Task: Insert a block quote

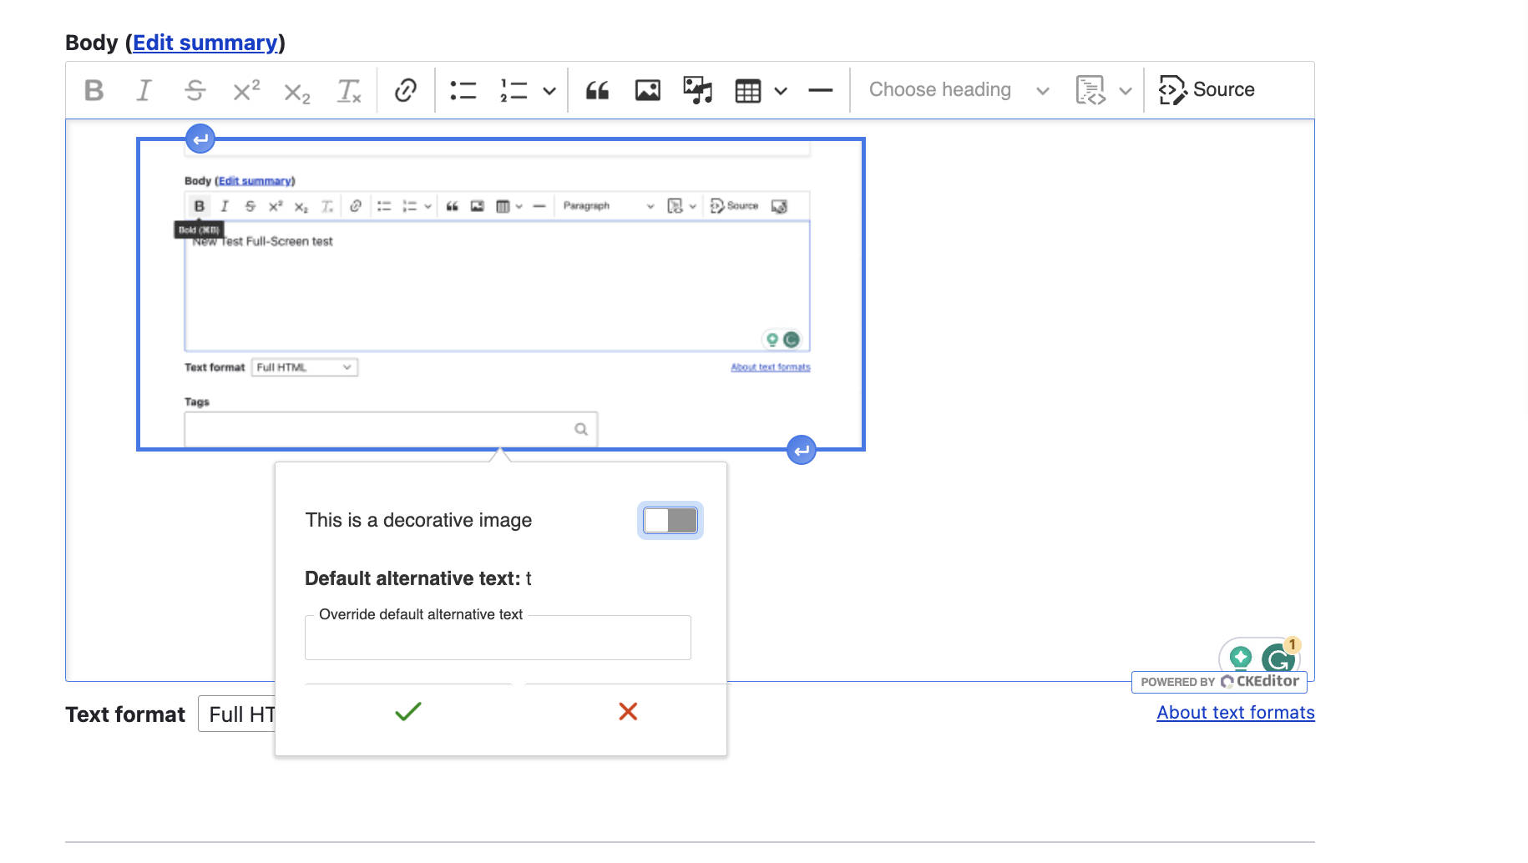Action: [x=597, y=90]
